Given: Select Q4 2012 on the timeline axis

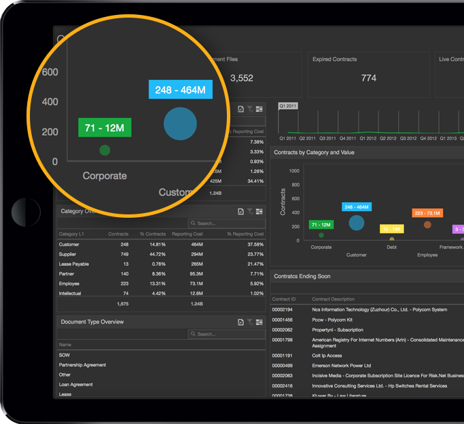Looking at the screenshot, I should click(x=428, y=138).
